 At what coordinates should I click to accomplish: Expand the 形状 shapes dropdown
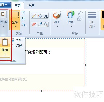71,26
